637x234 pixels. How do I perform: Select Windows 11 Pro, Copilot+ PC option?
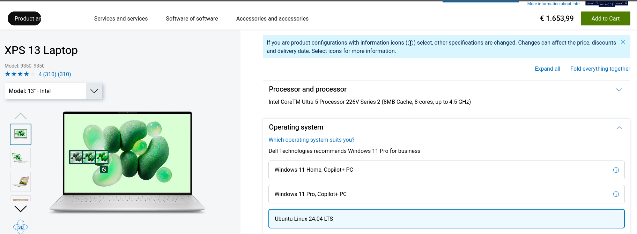tap(446, 194)
